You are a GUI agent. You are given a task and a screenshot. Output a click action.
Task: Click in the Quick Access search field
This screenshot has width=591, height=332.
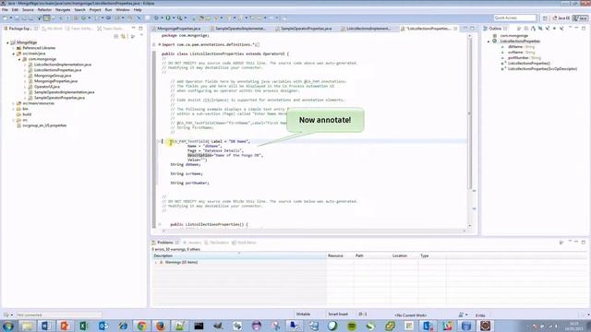515,18
